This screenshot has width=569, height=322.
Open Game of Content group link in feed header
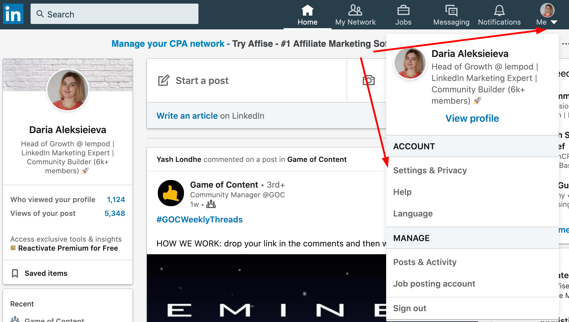[317, 160]
